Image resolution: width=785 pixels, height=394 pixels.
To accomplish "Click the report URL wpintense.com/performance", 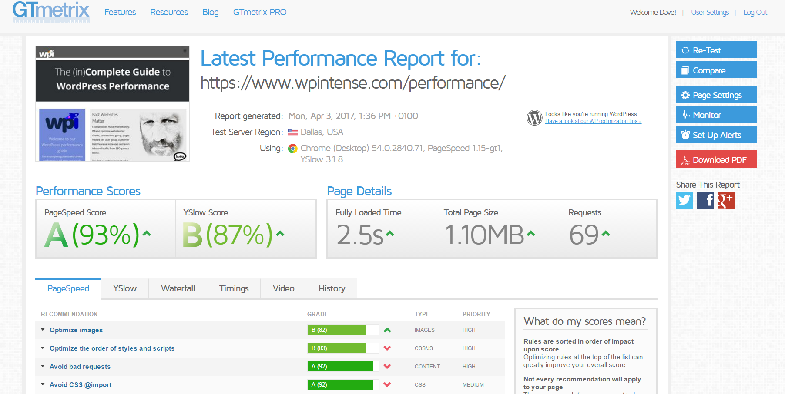I will [x=353, y=83].
